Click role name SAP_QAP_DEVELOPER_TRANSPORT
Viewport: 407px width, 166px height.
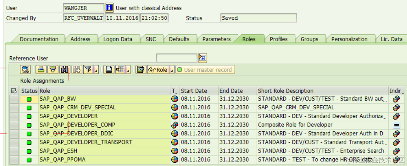click(86, 142)
